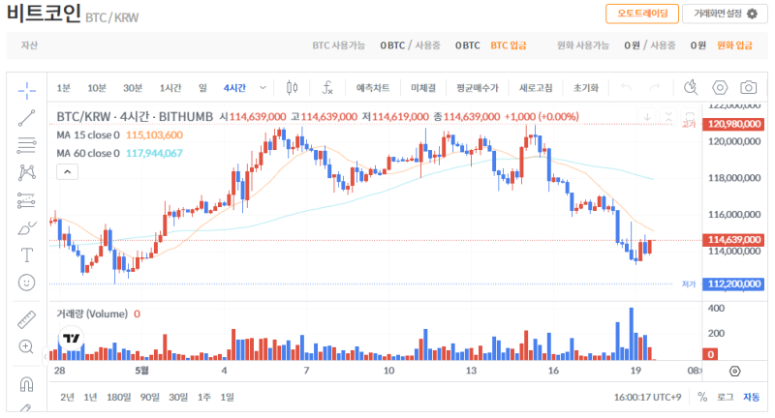Set chart range to 2년
The image size is (775, 418).
click(x=67, y=398)
